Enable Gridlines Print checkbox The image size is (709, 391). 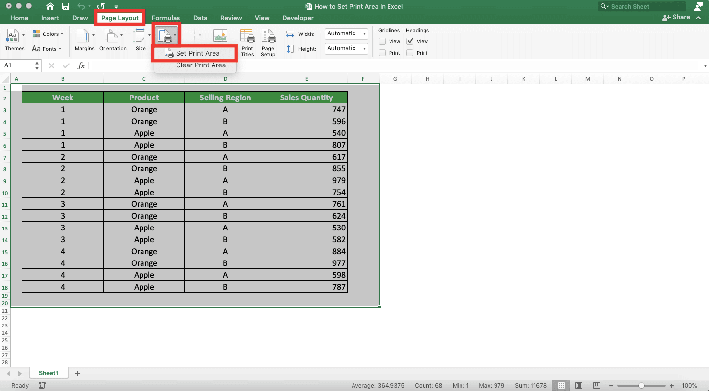(x=382, y=53)
